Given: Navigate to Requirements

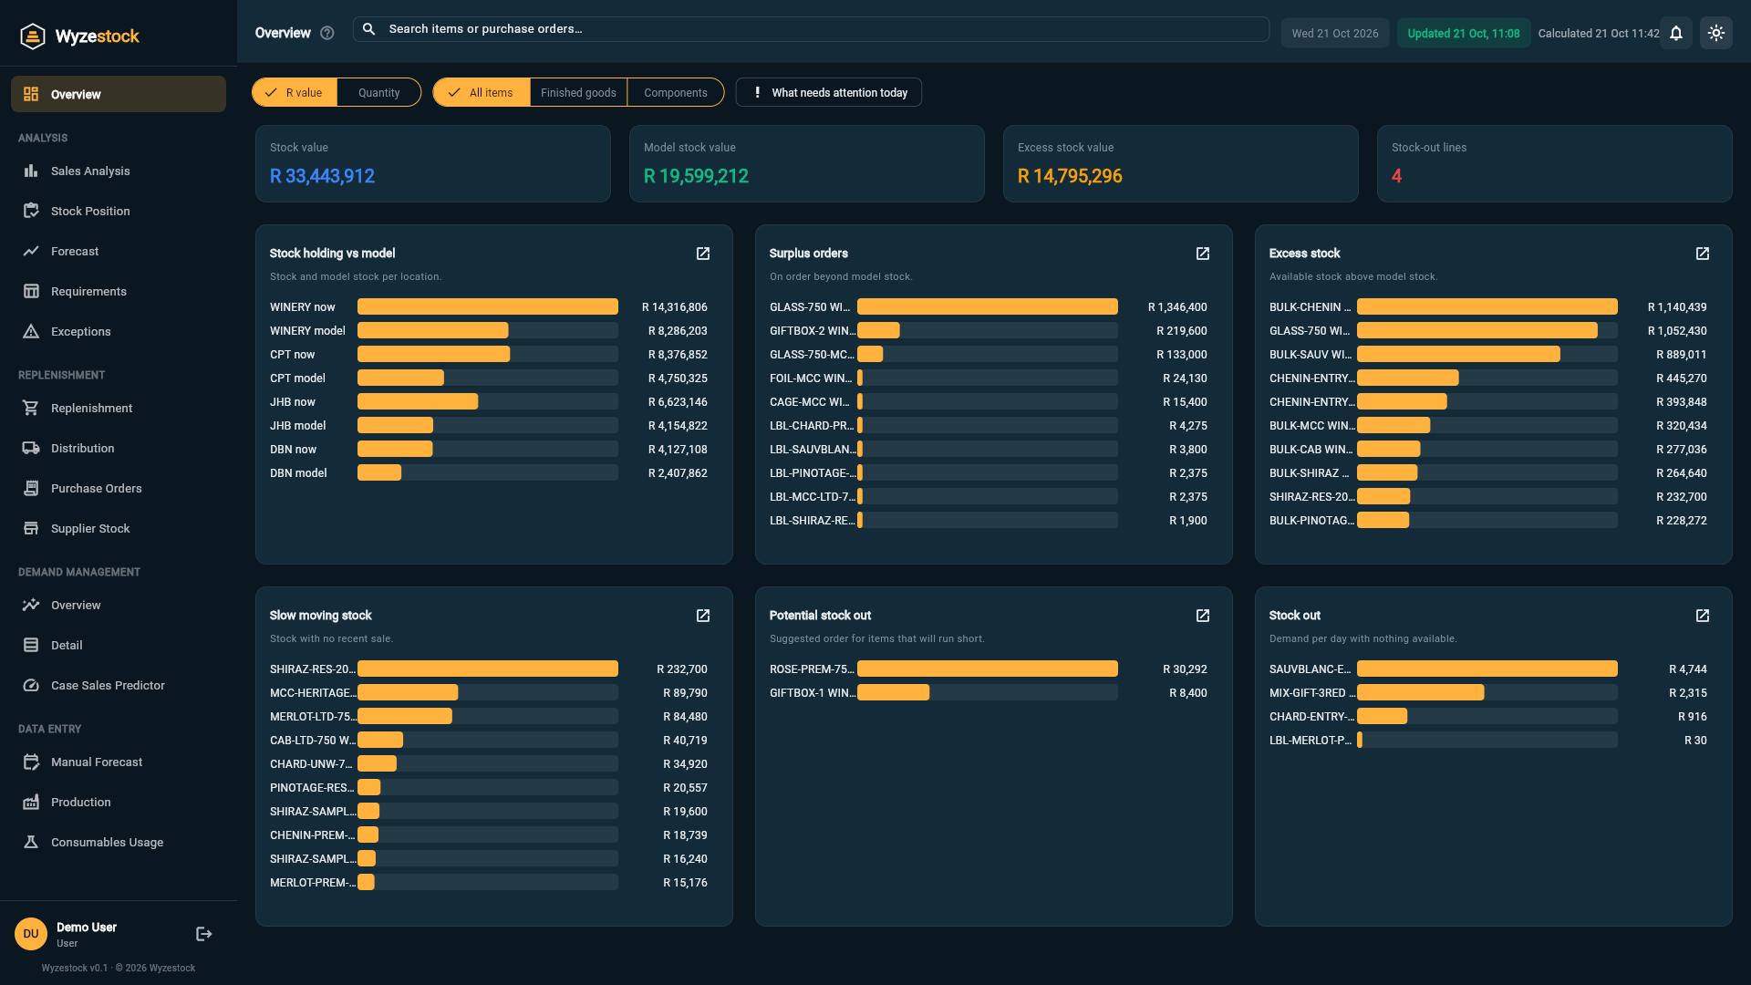Looking at the screenshot, I should (119, 291).
